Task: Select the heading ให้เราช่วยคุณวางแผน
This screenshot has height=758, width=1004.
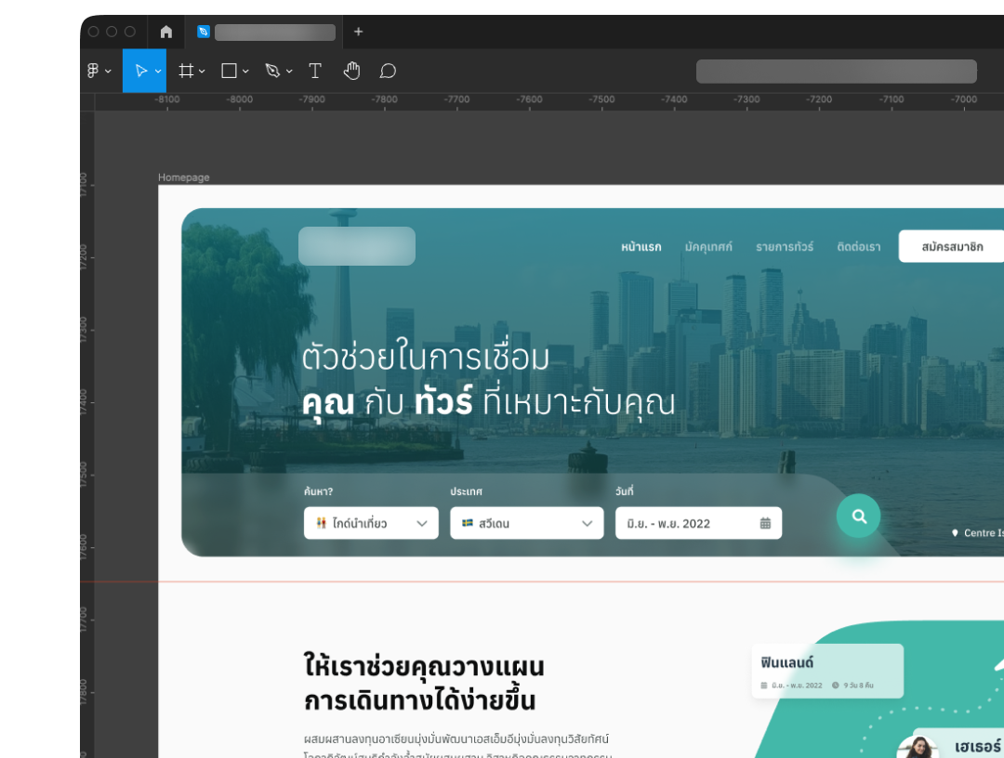Action: coord(424,666)
